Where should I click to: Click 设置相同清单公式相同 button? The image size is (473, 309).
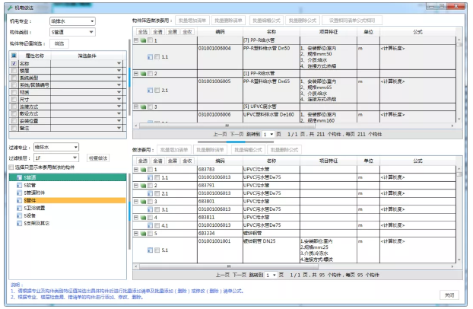tap(352, 21)
